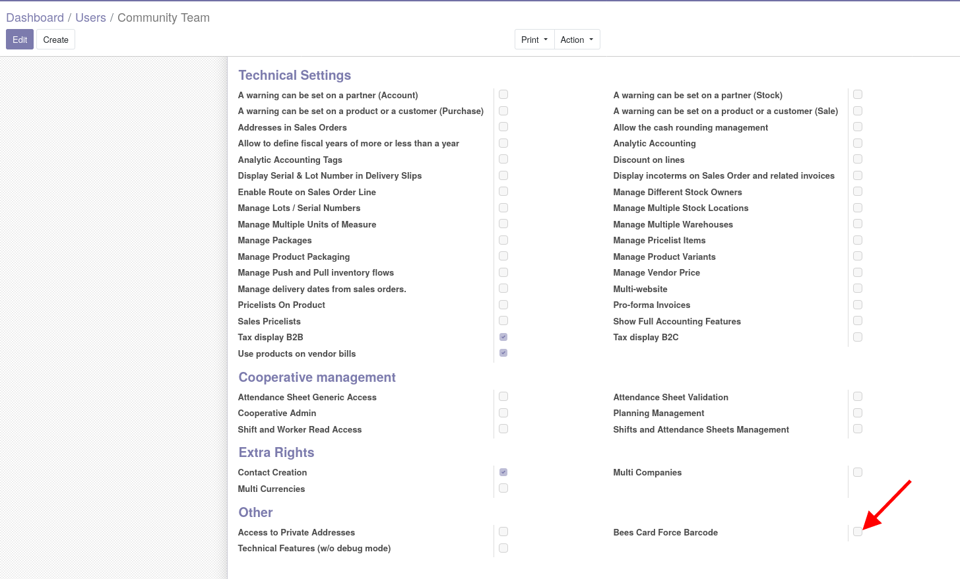Tick Discount on lines checkbox
This screenshot has height=579, width=960.
pos(858,159)
